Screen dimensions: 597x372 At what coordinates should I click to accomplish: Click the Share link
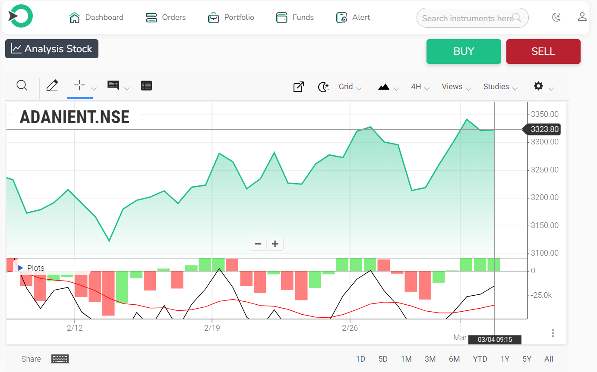31,359
